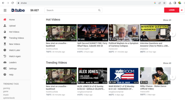Open channel ronisracing001

(x=83, y=49)
